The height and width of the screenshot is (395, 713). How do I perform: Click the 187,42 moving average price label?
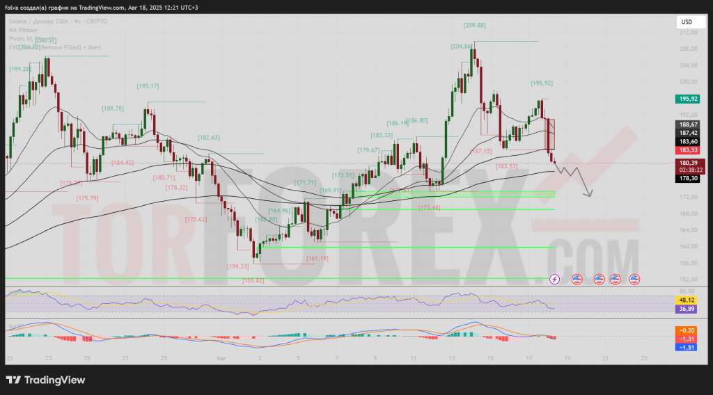[x=687, y=133]
